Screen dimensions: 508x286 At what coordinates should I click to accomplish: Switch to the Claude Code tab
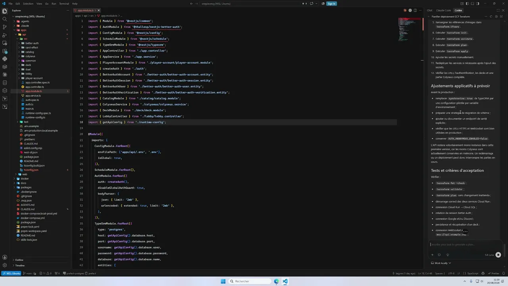443,10
